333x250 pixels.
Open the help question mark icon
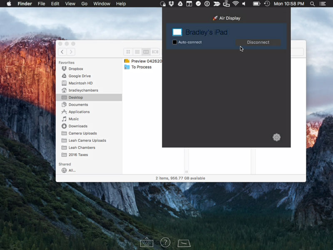click(x=165, y=242)
